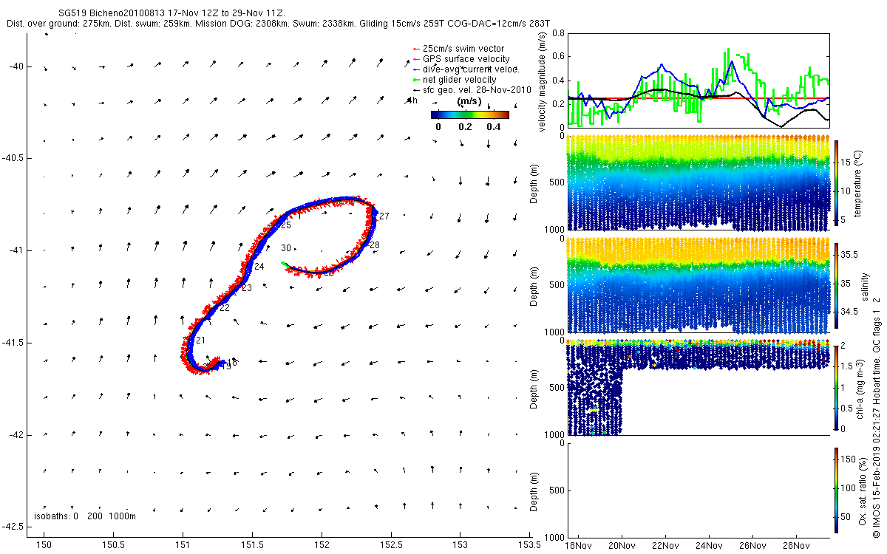Click day marker '24' on the glider track
Viewport: 887px width, 554px height.
click(x=259, y=267)
